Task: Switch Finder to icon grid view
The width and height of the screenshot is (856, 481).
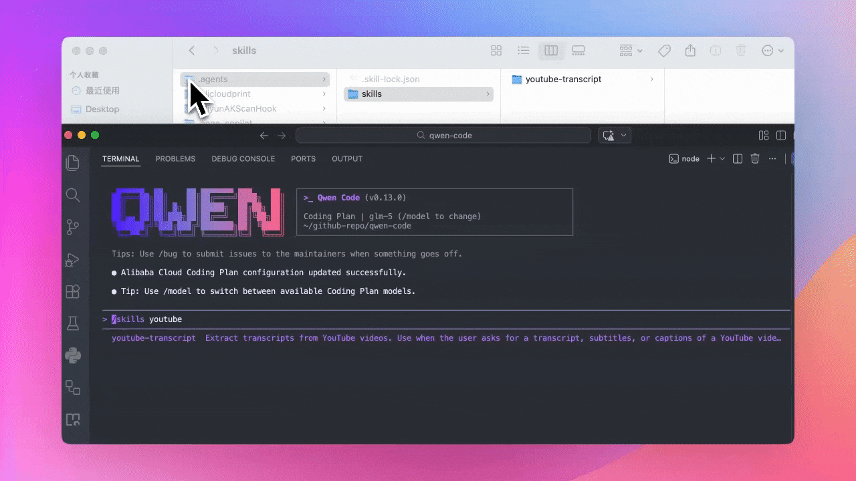Action: click(496, 51)
